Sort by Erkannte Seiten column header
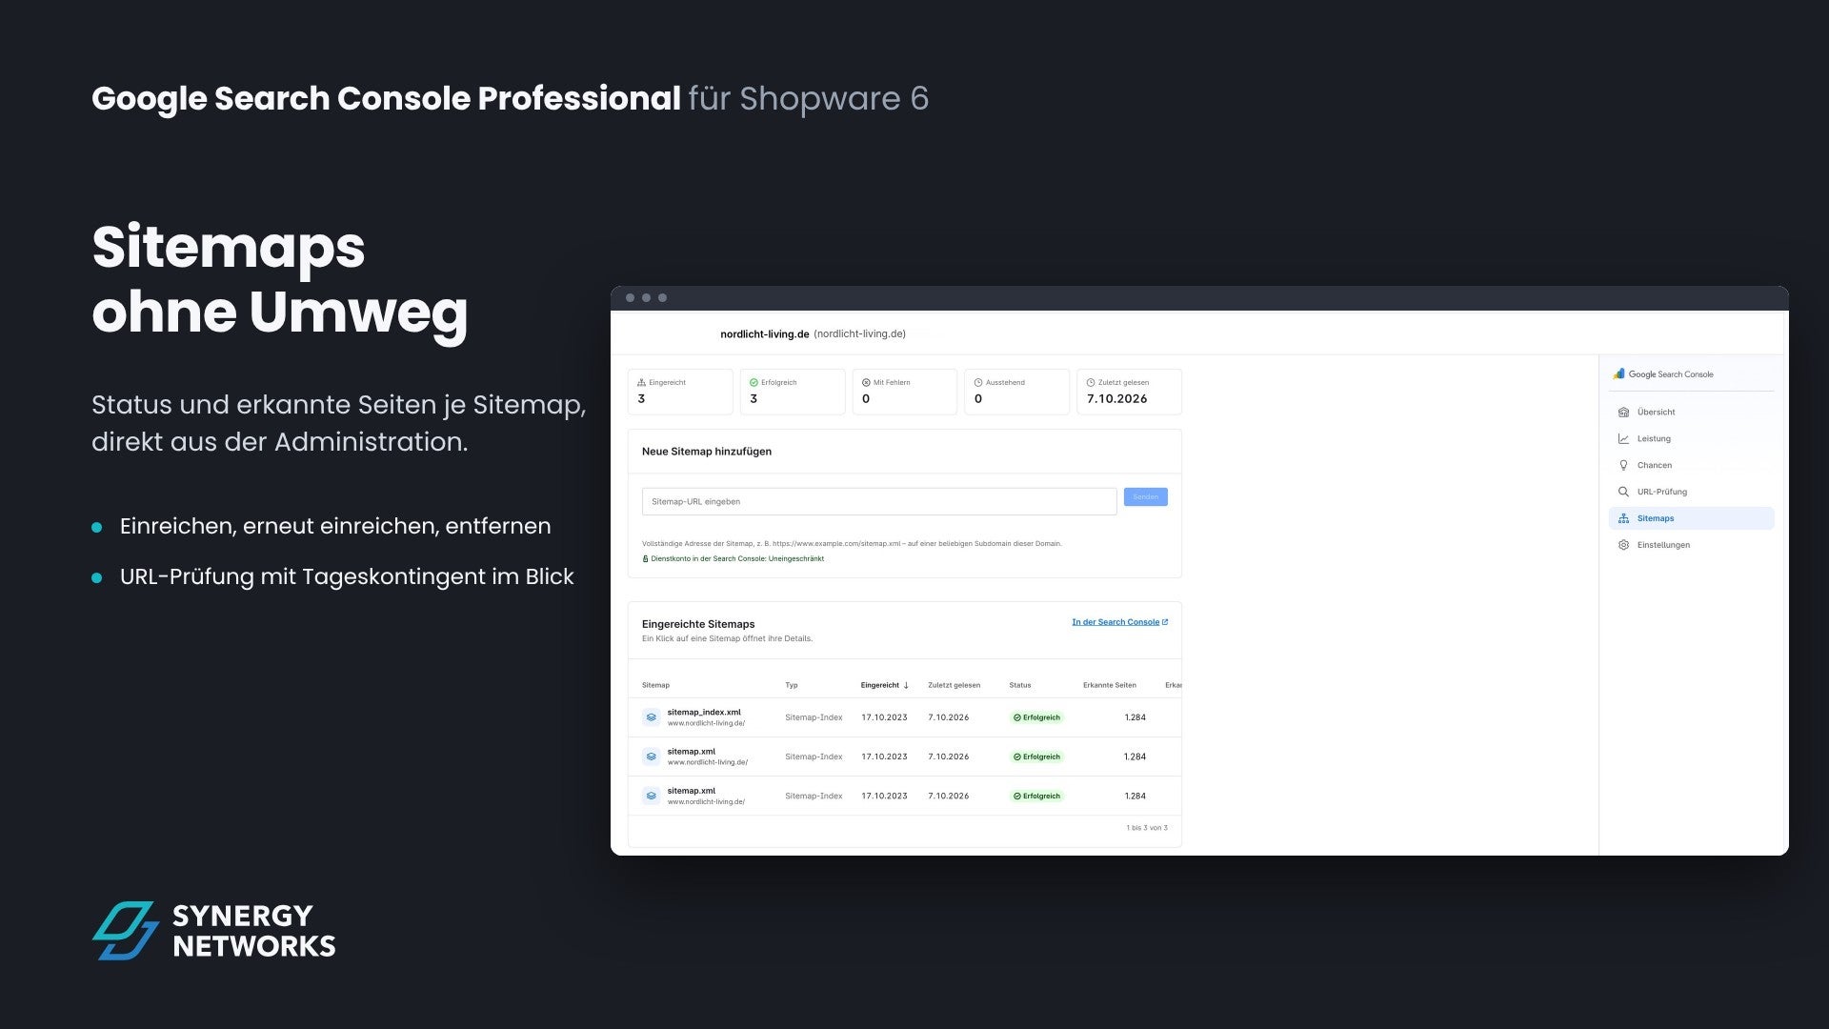Image resolution: width=1829 pixels, height=1029 pixels. pos(1110,686)
